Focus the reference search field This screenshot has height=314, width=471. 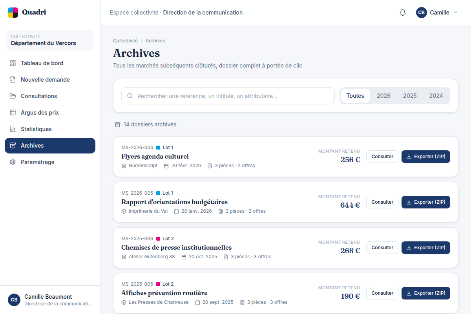pyautogui.click(x=228, y=96)
